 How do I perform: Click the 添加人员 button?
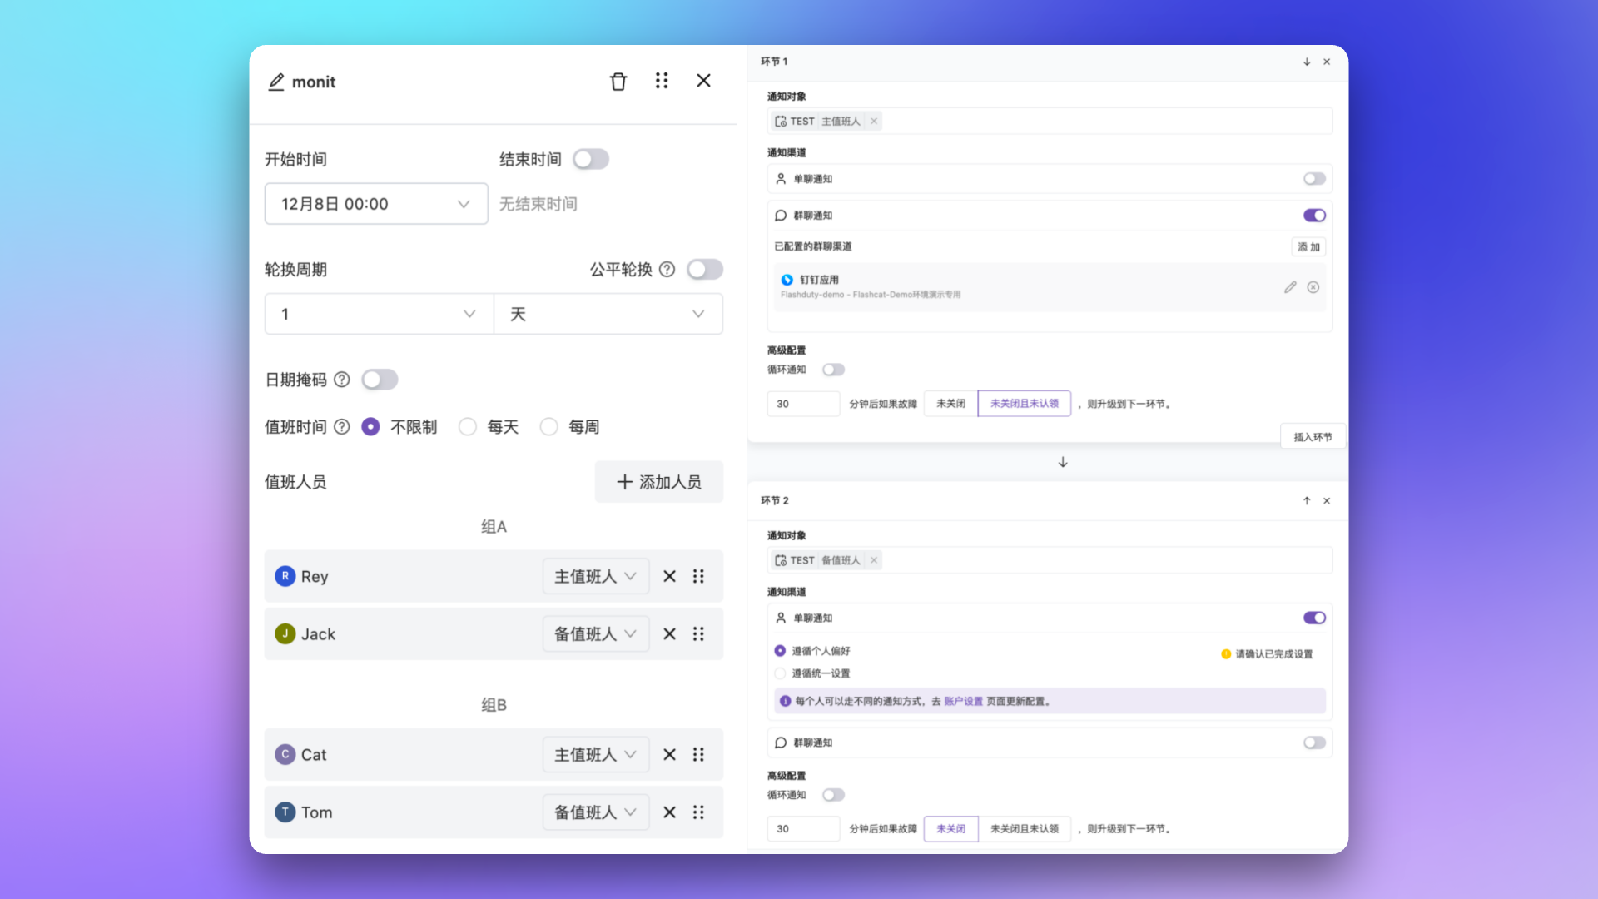pos(658,482)
